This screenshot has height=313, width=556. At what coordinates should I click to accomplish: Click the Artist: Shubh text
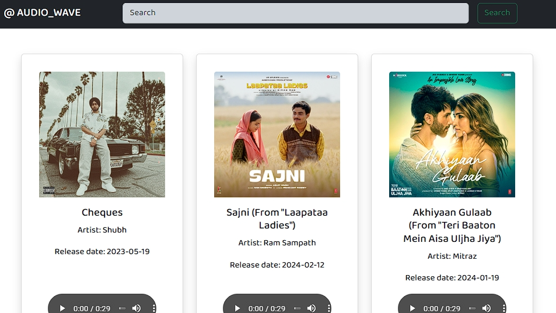click(102, 230)
